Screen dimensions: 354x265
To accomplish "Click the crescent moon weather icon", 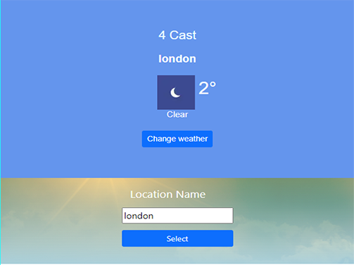I will (175, 92).
